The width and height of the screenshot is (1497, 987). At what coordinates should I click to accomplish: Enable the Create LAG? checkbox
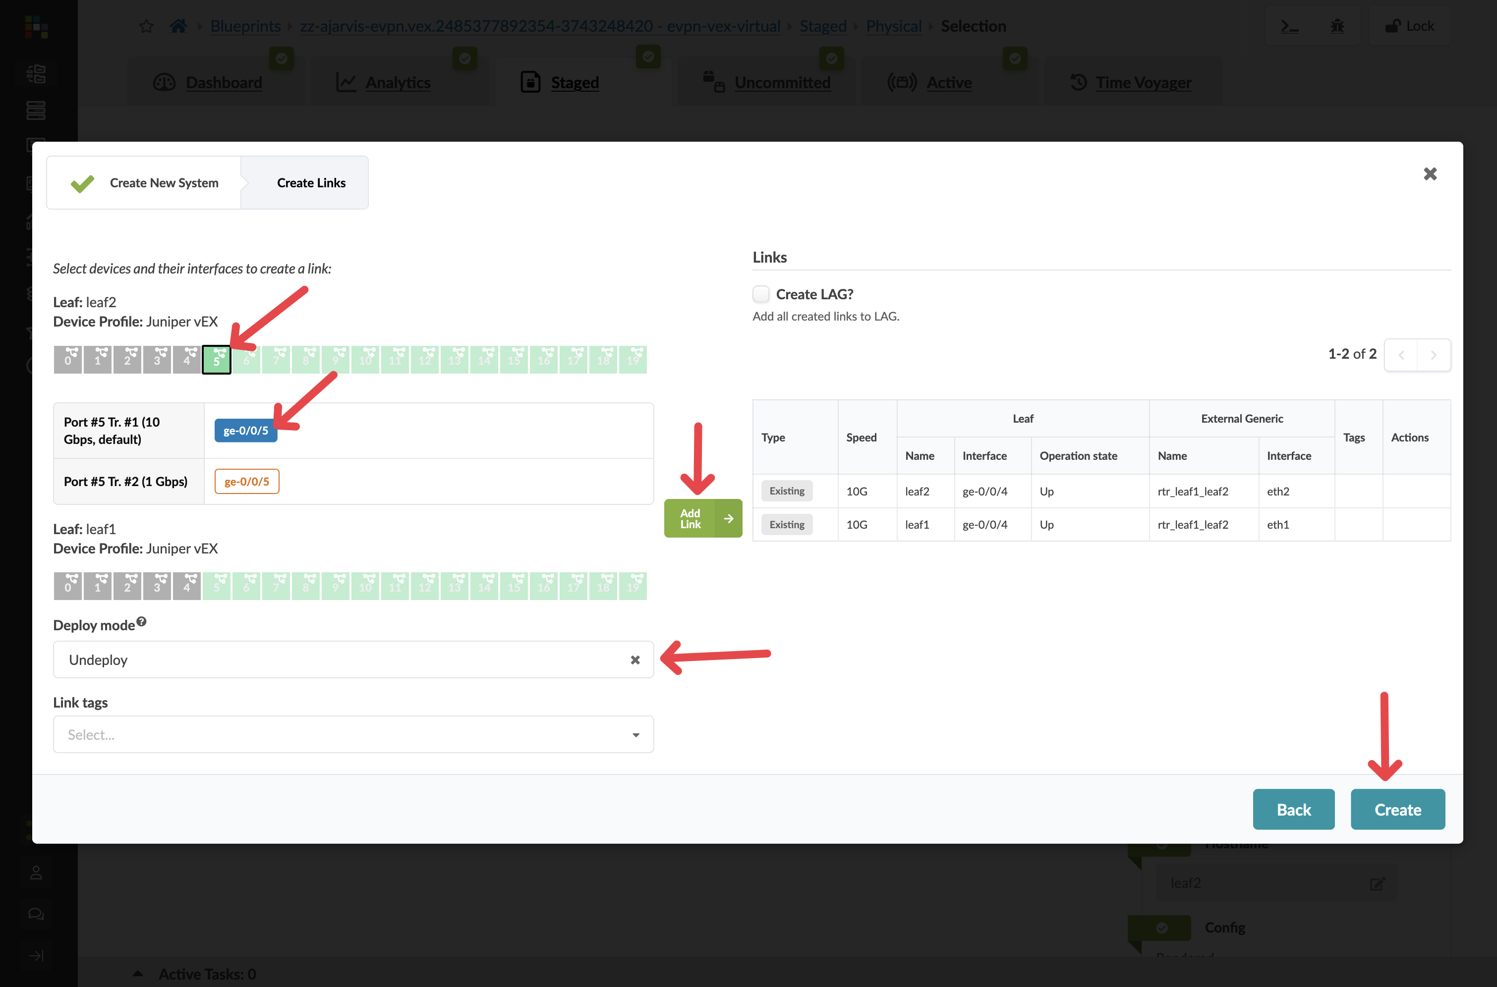coord(760,293)
